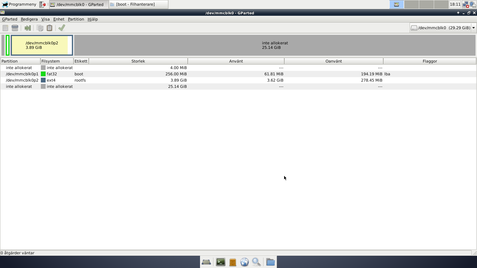This screenshot has width=477, height=268.
Task: Switch to the fourth workspace in pager
Action: tap(441, 4)
